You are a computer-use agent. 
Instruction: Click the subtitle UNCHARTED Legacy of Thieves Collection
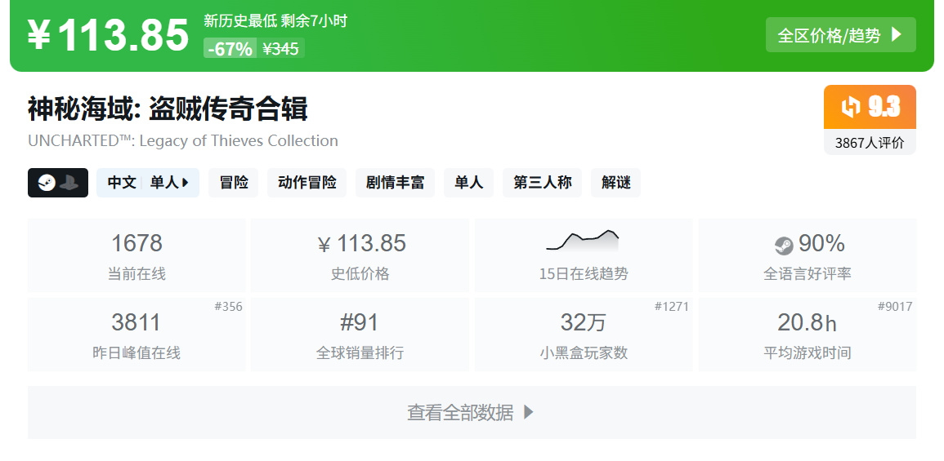pos(183,141)
